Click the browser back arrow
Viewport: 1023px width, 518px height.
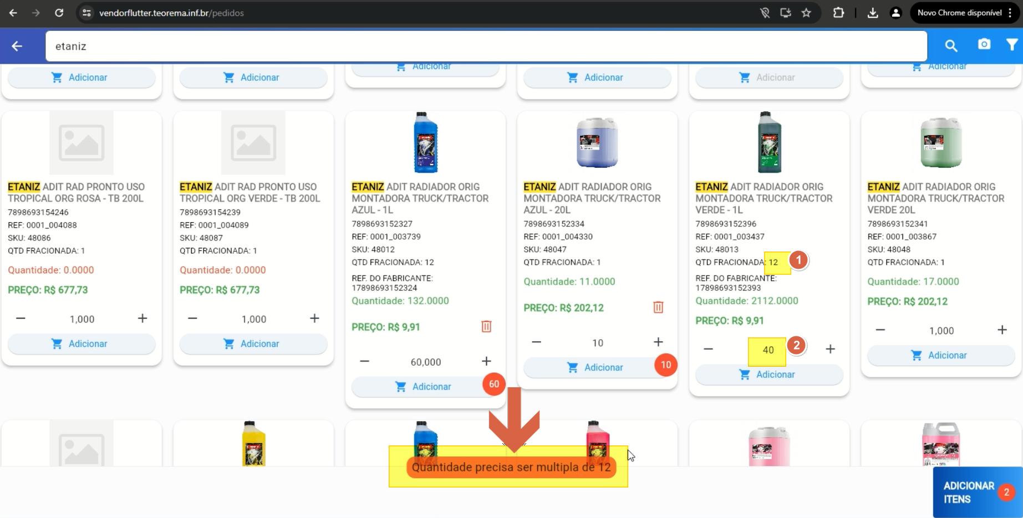pos(13,13)
